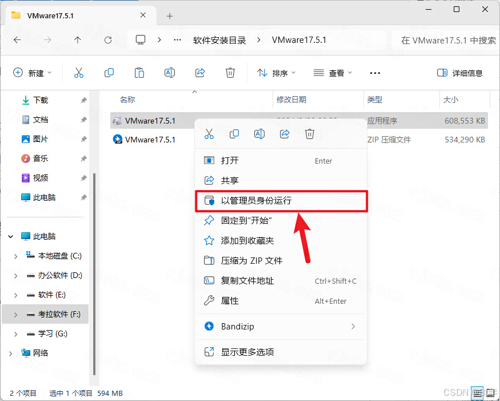Go back with the left arrow
The width and height of the screenshot is (500, 401).
(17, 40)
